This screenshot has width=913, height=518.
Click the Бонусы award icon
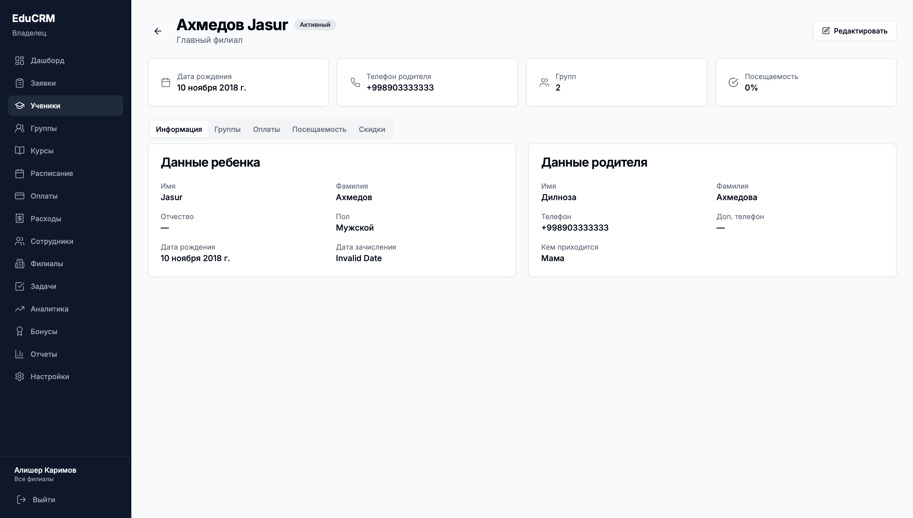(x=20, y=331)
